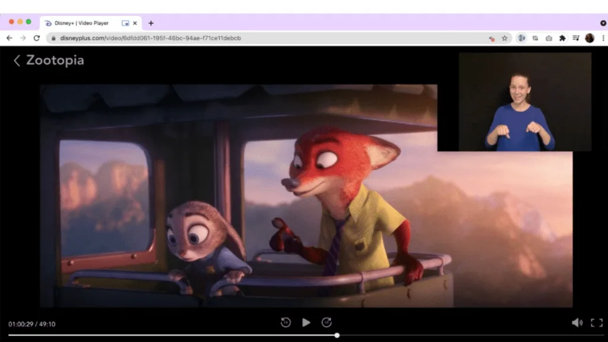608x342 pixels.
Task: Skip forward ten seconds
Action: (327, 322)
